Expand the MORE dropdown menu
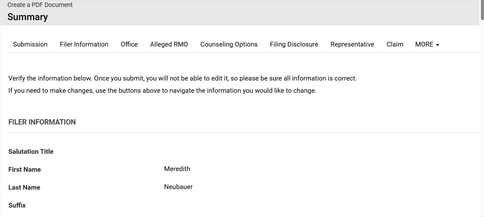The height and width of the screenshot is (217, 484). (x=427, y=44)
